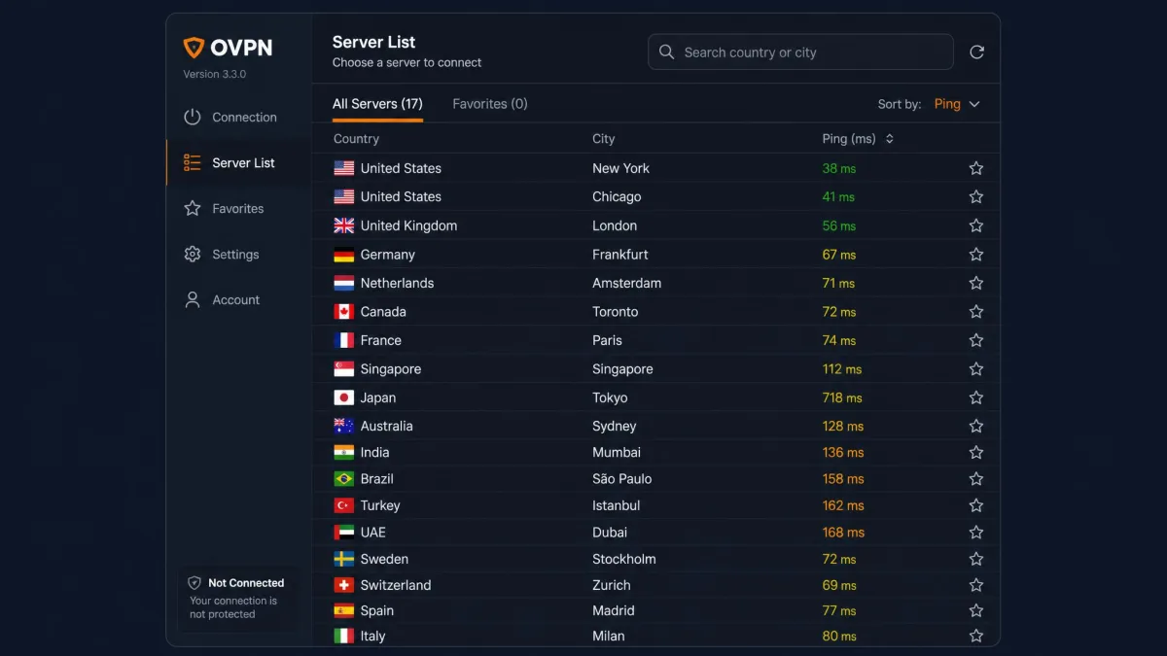Click the Sweden flag icon
This screenshot has width=1167, height=656.
click(344, 559)
